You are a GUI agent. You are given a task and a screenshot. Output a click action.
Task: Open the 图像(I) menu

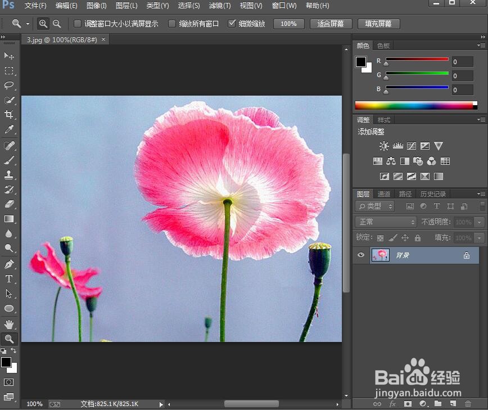click(97, 6)
